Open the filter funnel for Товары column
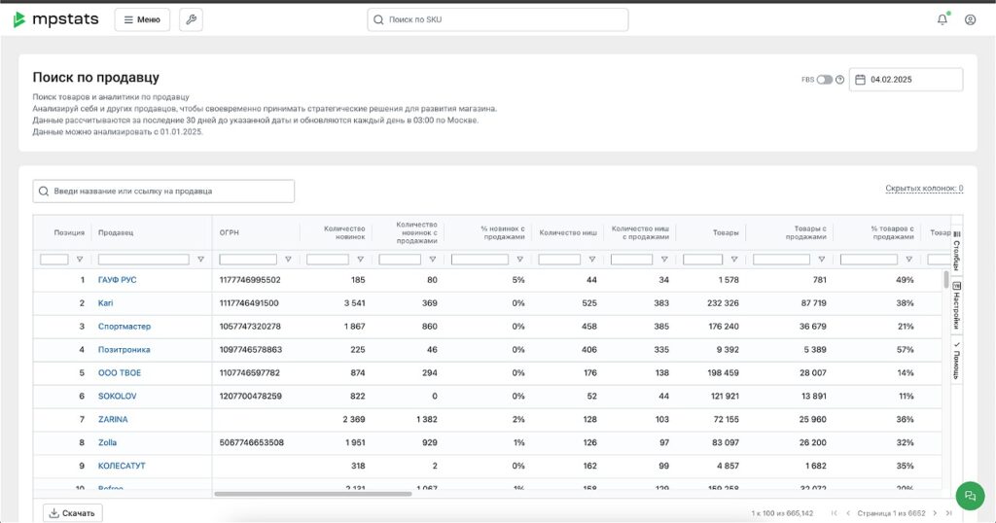 (734, 260)
